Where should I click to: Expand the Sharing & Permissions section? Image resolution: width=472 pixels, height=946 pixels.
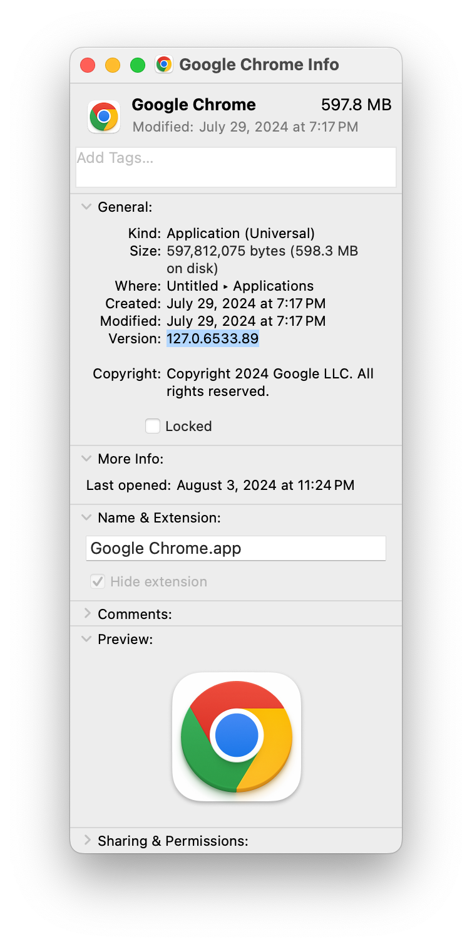click(87, 840)
